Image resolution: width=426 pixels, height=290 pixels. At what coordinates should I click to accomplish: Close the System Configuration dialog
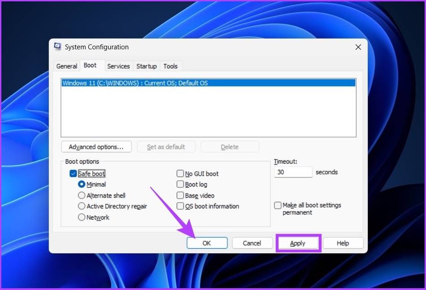(358, 47)
